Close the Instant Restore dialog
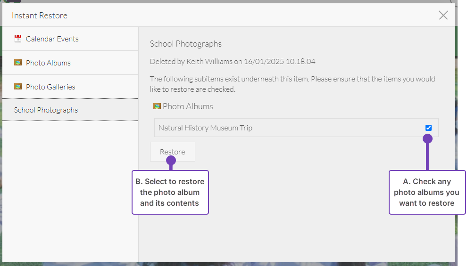 [x=443, y=16]
